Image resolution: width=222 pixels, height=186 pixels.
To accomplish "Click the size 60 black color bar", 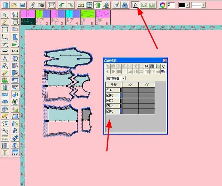I will [121, 90].
